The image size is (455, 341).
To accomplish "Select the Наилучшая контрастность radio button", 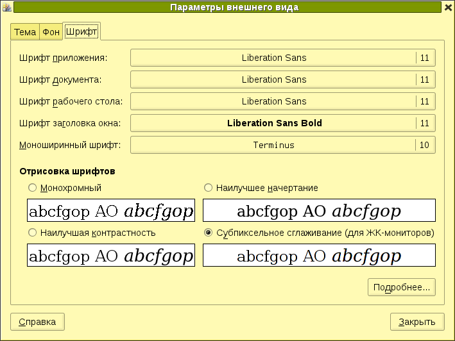I will [x=32, y=233].
